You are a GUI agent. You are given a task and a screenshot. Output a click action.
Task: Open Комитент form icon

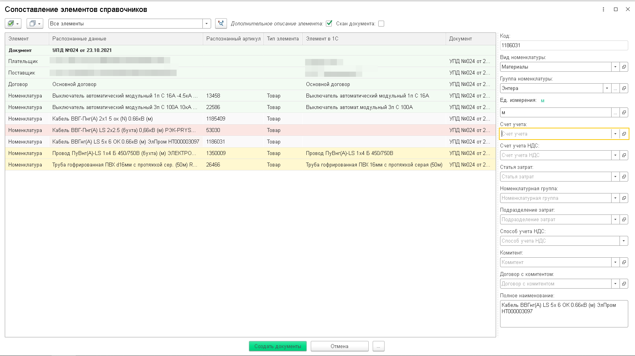pos(624,262)
